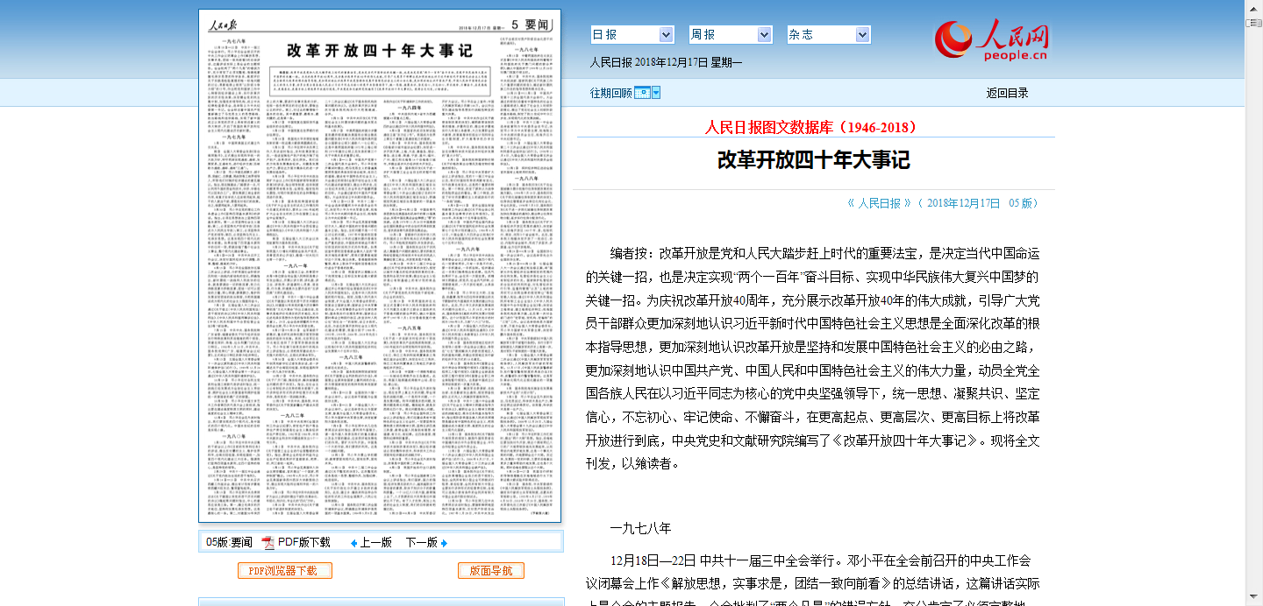Expand the 杂志 combo box
Image resolution: width=1263 pixels, height=606 pixels.
tap(862, 34)
